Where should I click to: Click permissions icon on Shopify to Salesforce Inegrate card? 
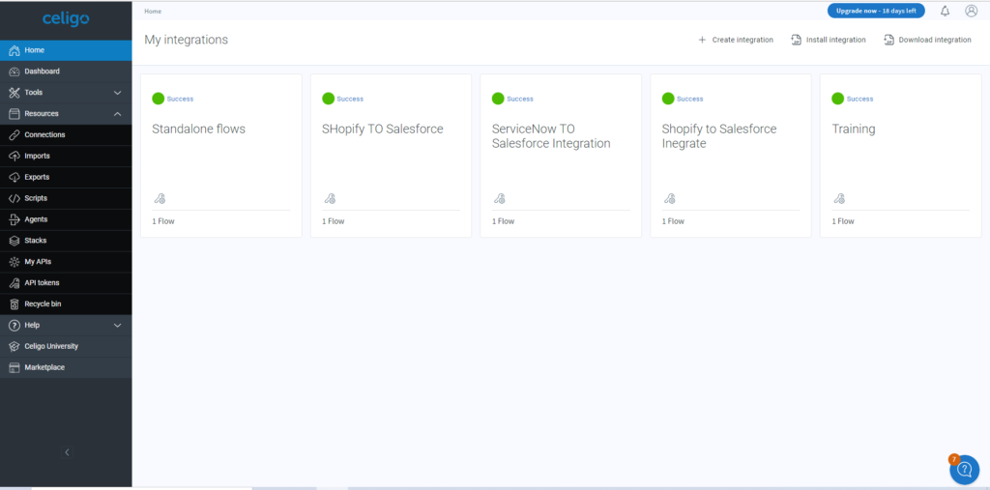669,198
